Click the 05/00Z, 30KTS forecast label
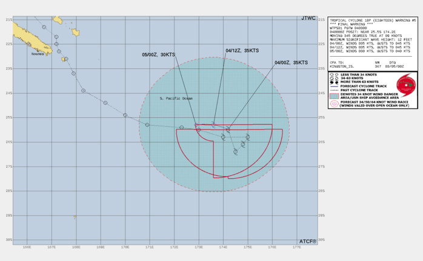 click(158, 56)
